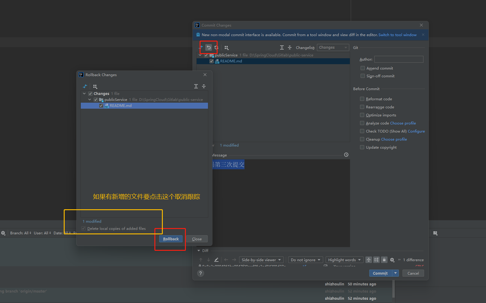Click Choose profile link beside Analyze code

[x=403, y=123]
